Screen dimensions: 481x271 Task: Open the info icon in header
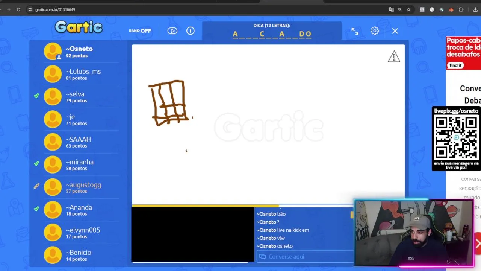click(191, 31)
